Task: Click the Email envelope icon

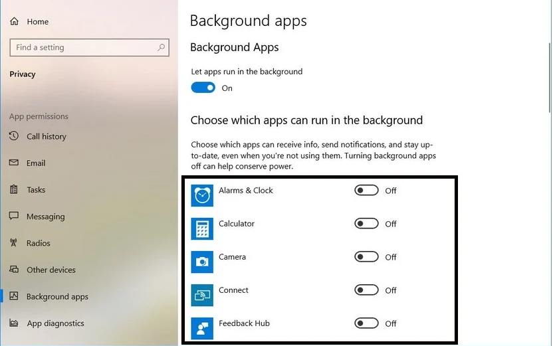Action: [x=14, y=163]
